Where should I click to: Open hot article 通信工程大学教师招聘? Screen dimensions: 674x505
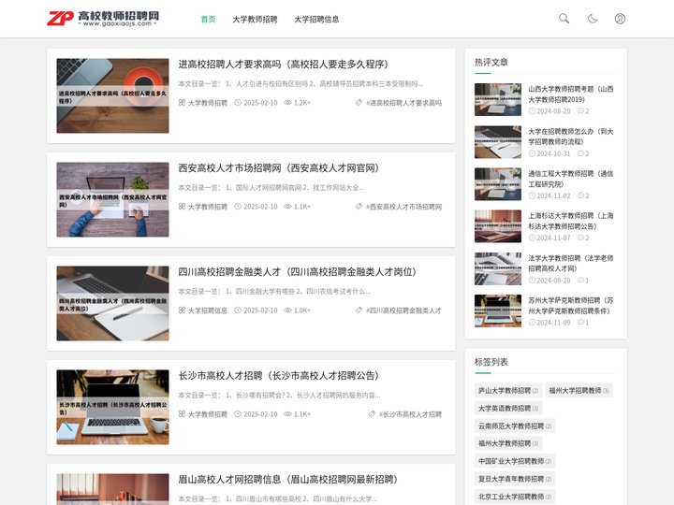pos(571,179)
